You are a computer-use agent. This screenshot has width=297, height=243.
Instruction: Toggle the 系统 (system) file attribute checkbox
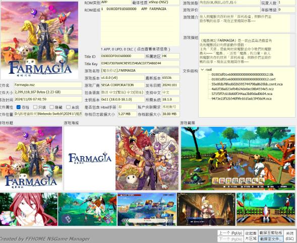point(68,107)
